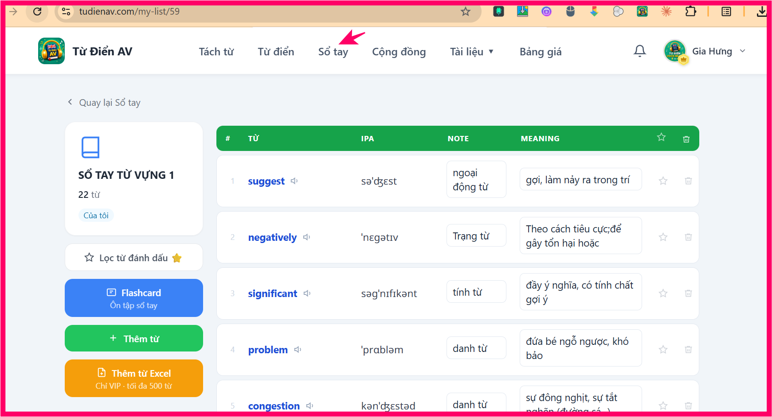
Task: Open the word link problem
Action: point(268,350)
